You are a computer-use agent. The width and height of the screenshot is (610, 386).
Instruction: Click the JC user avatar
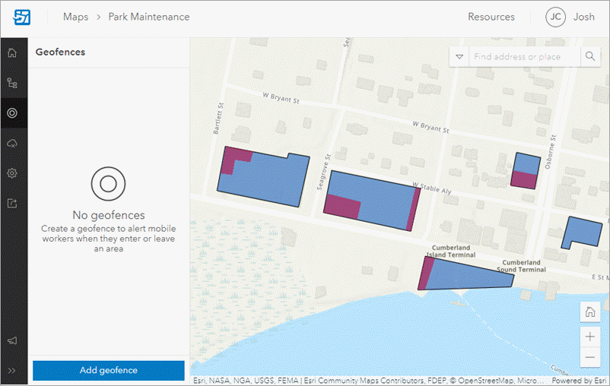click(555, 17)
